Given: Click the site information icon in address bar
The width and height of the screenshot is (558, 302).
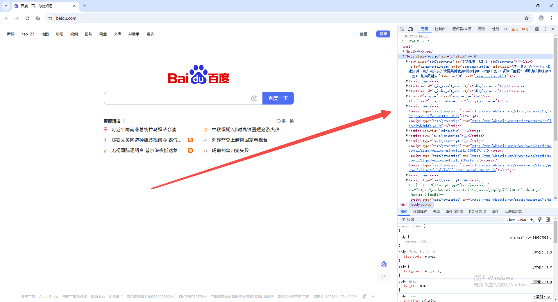Looking at the screenshot, I should tap(50, 18).
